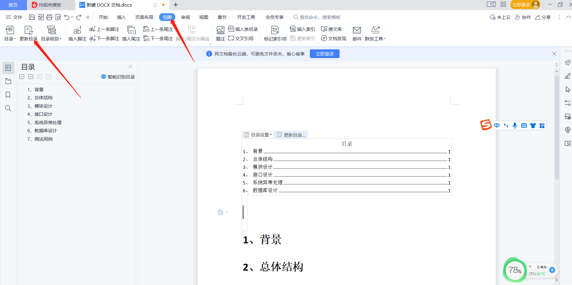This screenshot has height=285, width=572.
Task: Insert a footnote with 插入脚注
Action: (77, 34)
